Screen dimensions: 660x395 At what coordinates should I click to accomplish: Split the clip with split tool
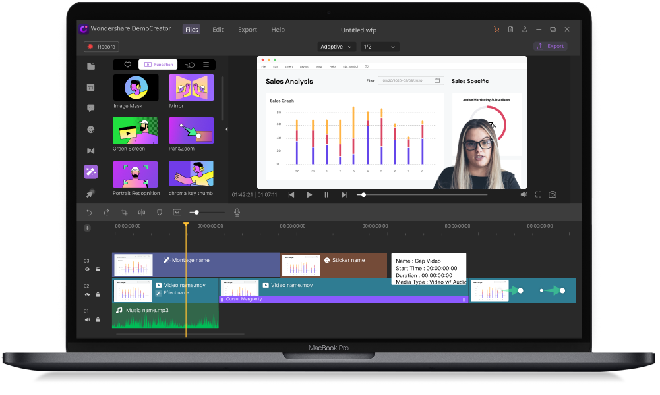tap(142, 212)
